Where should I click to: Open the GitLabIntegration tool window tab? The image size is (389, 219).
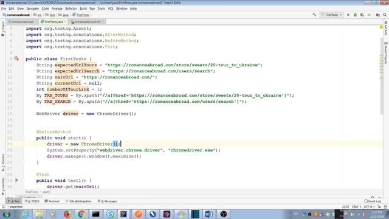78,201
